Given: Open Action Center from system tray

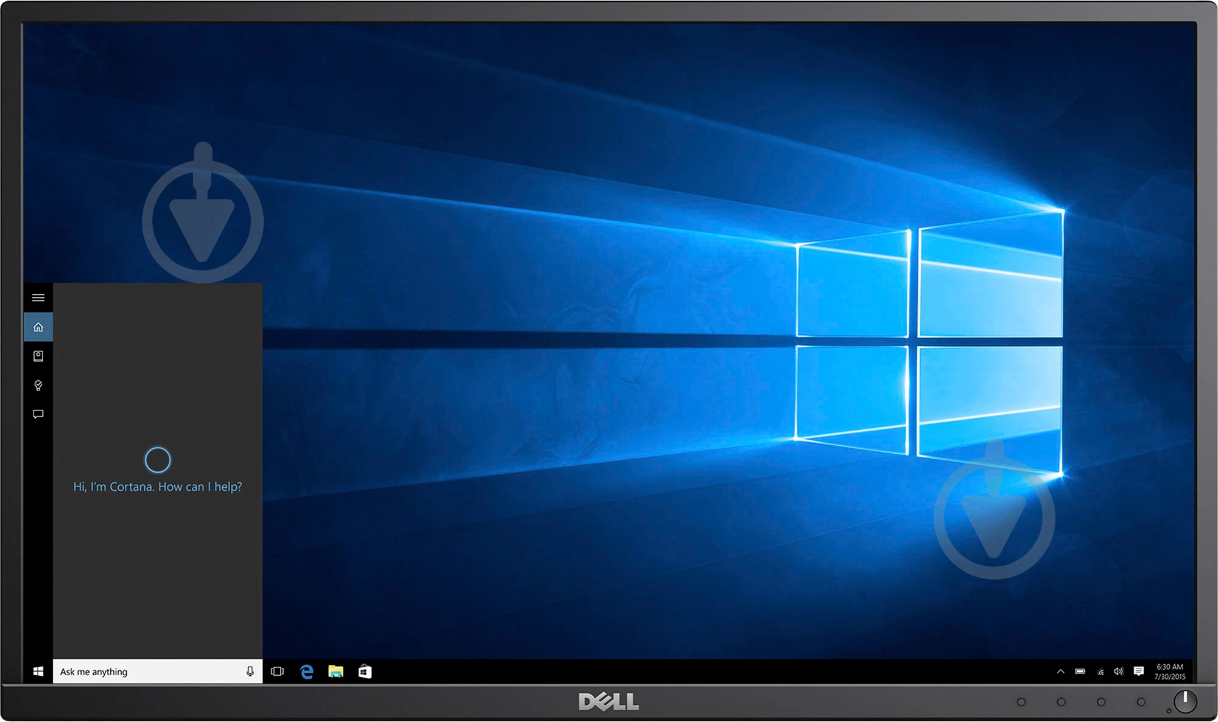Looking at the screenshot, I should [1139, 672].
